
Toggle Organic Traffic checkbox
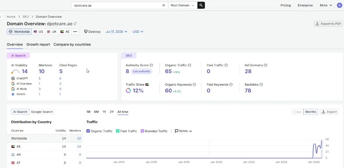pyautogui.click(x=88, y=131)
